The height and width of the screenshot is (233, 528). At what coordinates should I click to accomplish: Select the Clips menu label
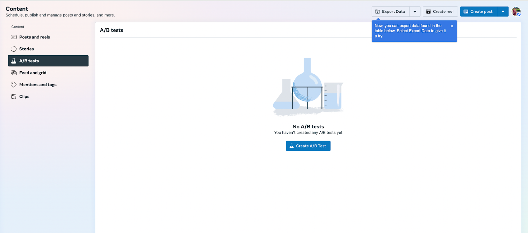(x=24, y=96)
